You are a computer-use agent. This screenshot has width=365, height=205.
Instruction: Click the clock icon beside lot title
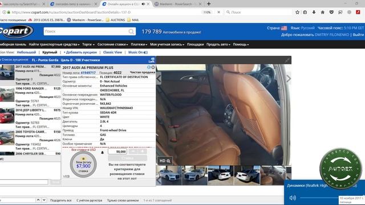coord(153,67)
